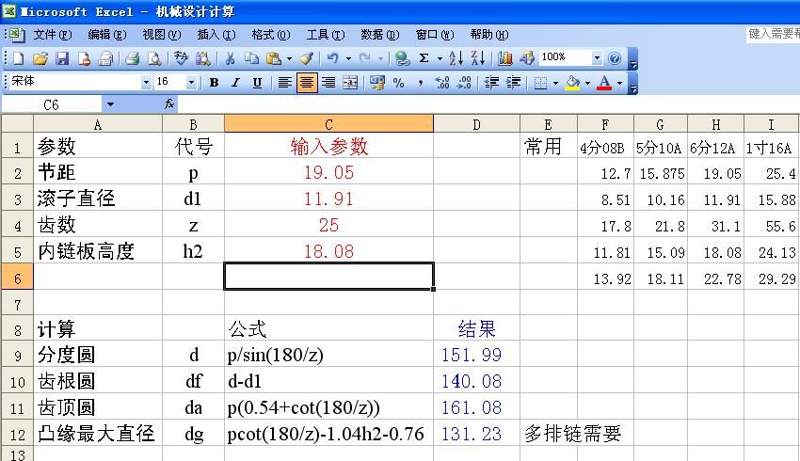Image resolution: width=800 pixels, height=461 pixels.
Task: Insert a hyperlink
Action: point(403,58)
